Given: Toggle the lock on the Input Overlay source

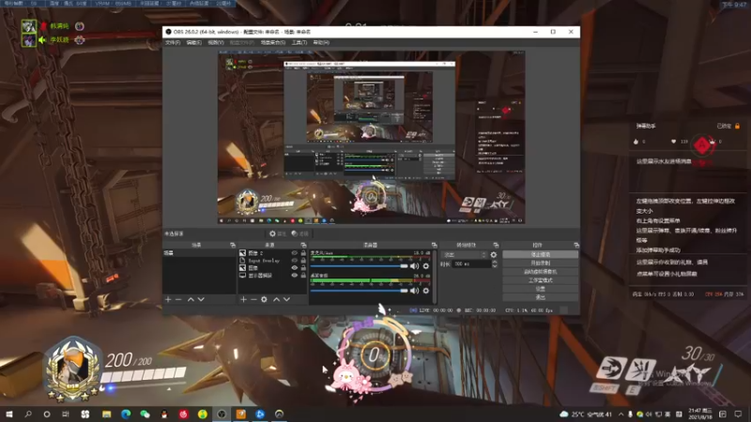Looking at the screenshot, I should coord(303,261).
